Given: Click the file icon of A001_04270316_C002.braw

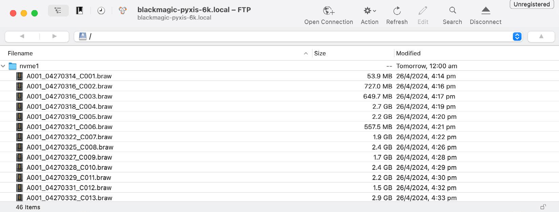Looking at the screenshot, I should [x=20, y=86].
